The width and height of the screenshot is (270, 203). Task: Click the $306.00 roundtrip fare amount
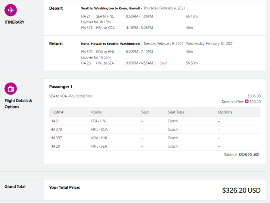(254, 96)
